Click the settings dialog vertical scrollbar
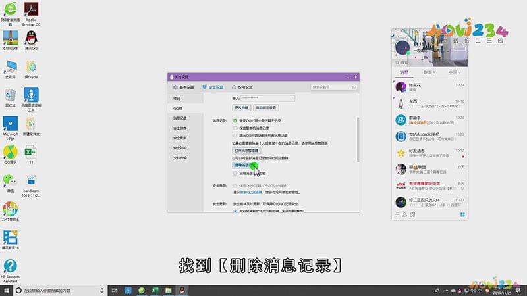 (x=358, y=139)
